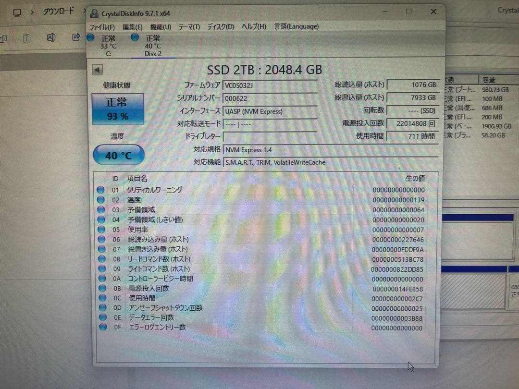
Task: Click the status dot for 0E データエラー回数
Action: (x=103, y=317)
